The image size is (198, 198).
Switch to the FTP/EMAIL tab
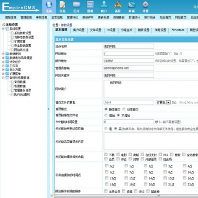178,30
